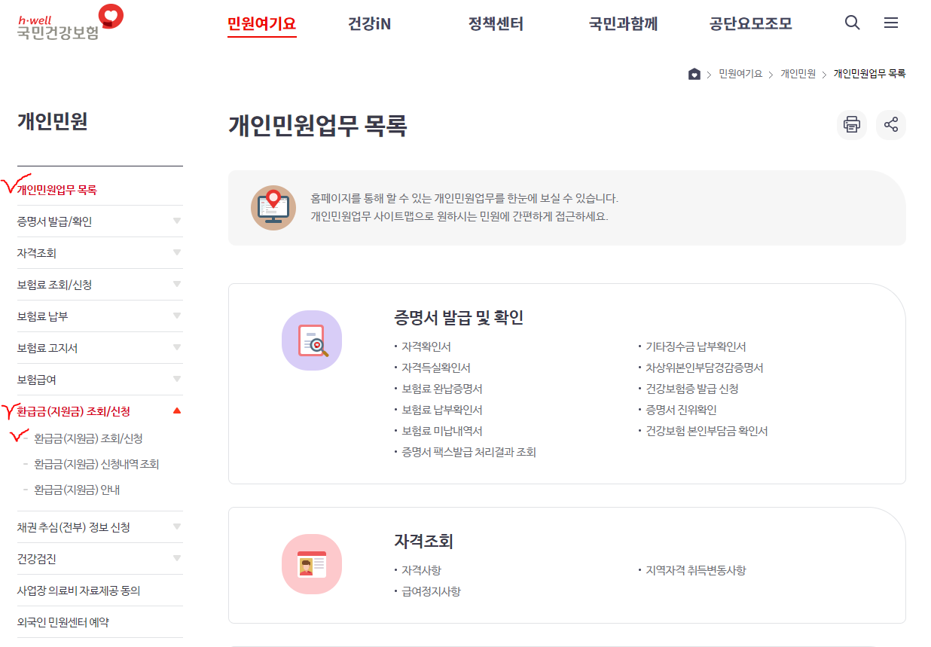
Task: Click the 국민건강보험 h-well logo
Action: [69, 22]
